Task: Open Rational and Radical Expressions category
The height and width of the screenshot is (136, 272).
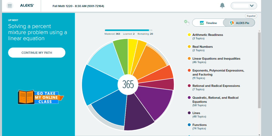Action: (x=216, y=86)
